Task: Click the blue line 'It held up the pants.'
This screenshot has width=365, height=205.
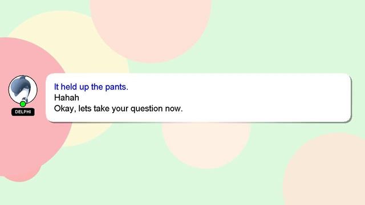Action: click(91, 87)
